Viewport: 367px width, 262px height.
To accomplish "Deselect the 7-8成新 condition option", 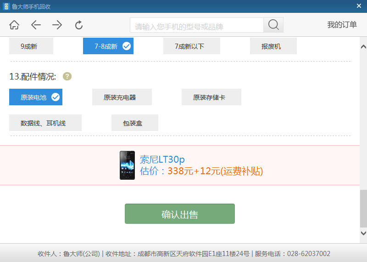I will (108, 46).
